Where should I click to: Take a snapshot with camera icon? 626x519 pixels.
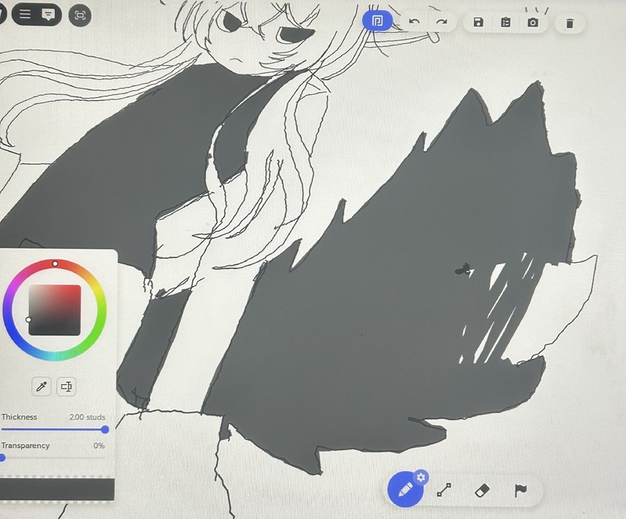pos(533,23)
